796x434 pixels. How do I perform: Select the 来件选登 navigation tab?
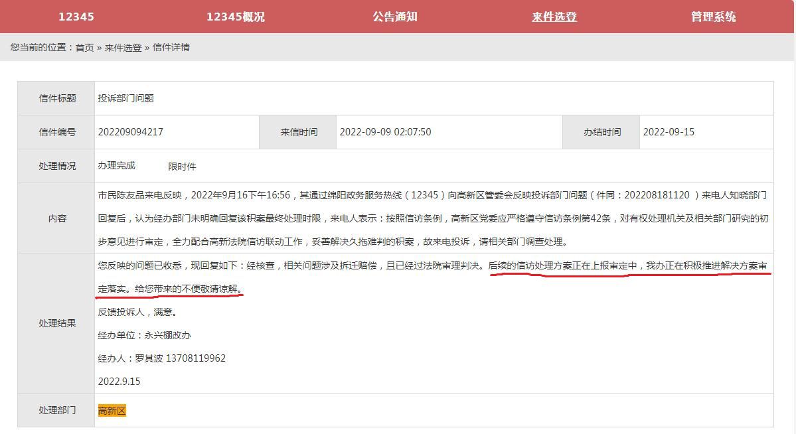tap(554, 17)
